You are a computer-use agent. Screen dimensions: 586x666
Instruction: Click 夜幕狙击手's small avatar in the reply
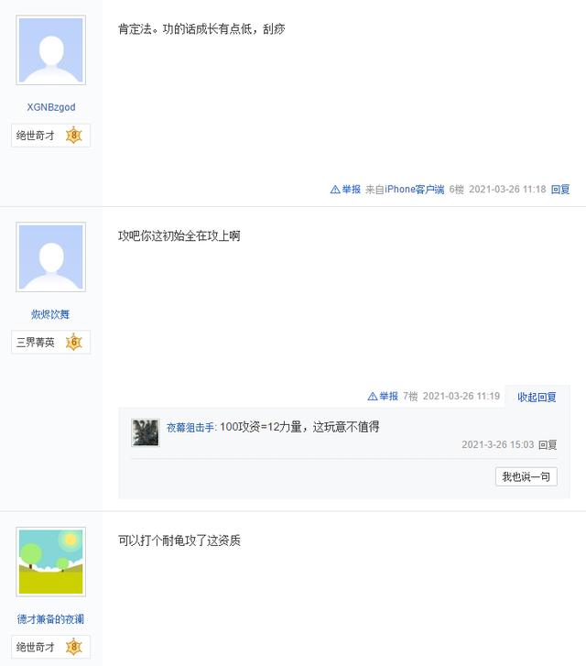point(146,432)
